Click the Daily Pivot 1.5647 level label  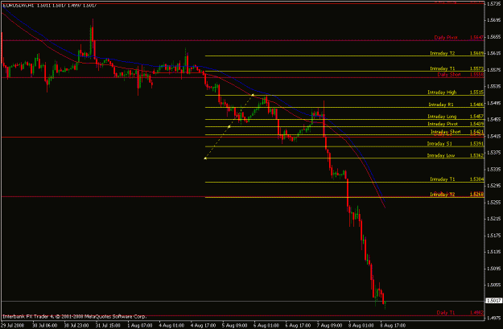pos(459,38)
